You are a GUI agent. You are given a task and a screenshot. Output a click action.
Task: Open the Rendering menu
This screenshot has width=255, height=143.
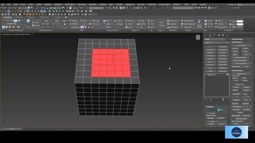[x=82, y=4]
